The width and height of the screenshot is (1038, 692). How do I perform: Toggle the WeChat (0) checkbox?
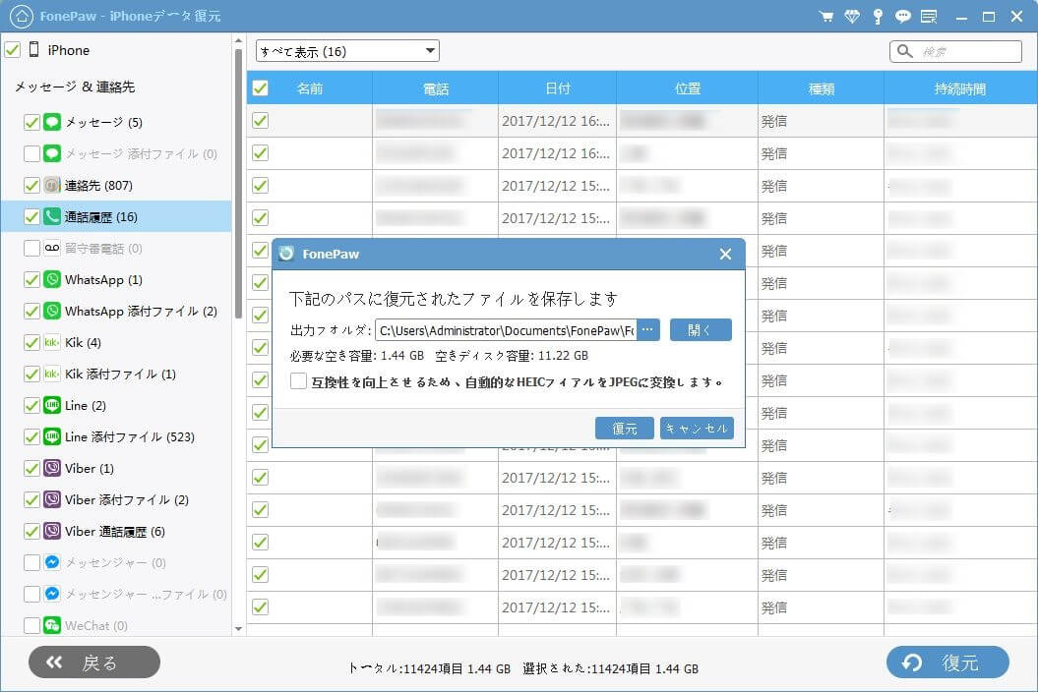[31, 625]
